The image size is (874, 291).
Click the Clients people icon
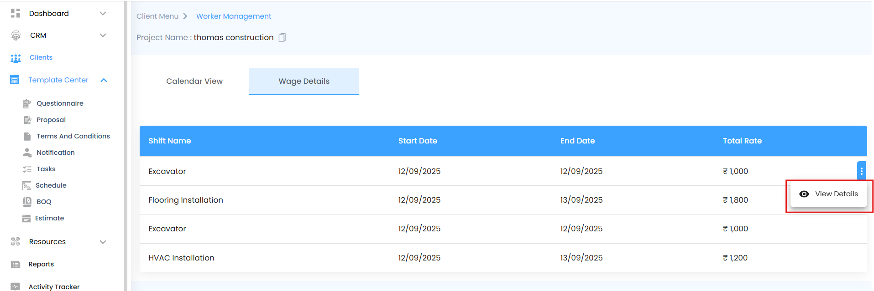[16, 58]
